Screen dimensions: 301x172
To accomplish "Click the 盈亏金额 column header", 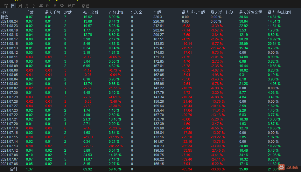I will coord(91,12).
